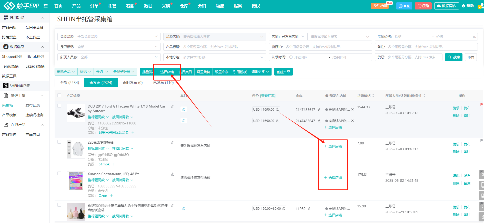
Task: Edit title of 220克索罗娜短袖 product
Action: [x=173, y=143]
